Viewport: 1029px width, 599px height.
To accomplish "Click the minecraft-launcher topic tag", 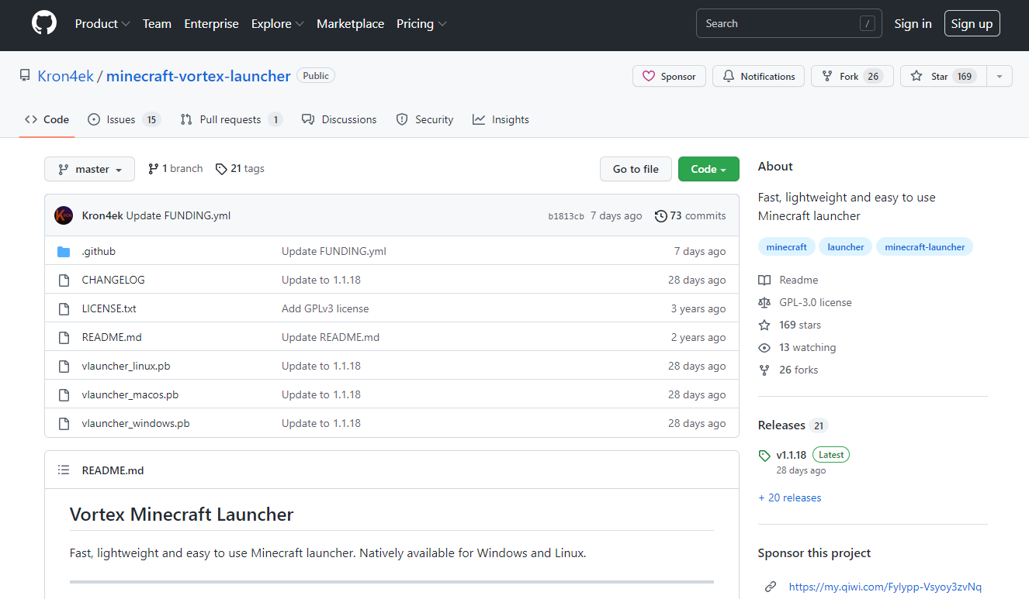I will click(925, 247).
